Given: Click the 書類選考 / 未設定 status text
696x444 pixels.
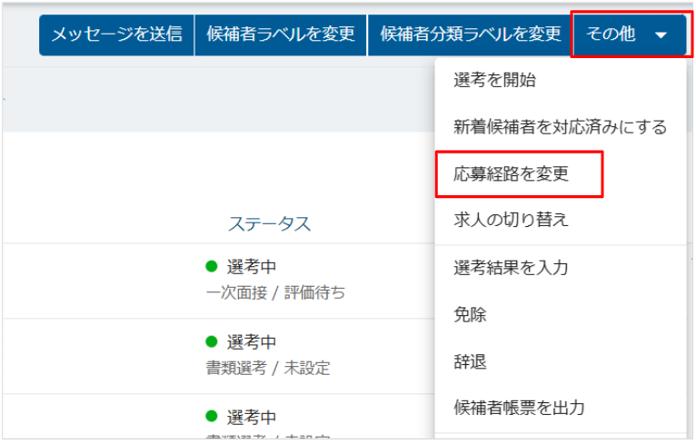Looking at the screenshot, I should (x=268, y=368).
